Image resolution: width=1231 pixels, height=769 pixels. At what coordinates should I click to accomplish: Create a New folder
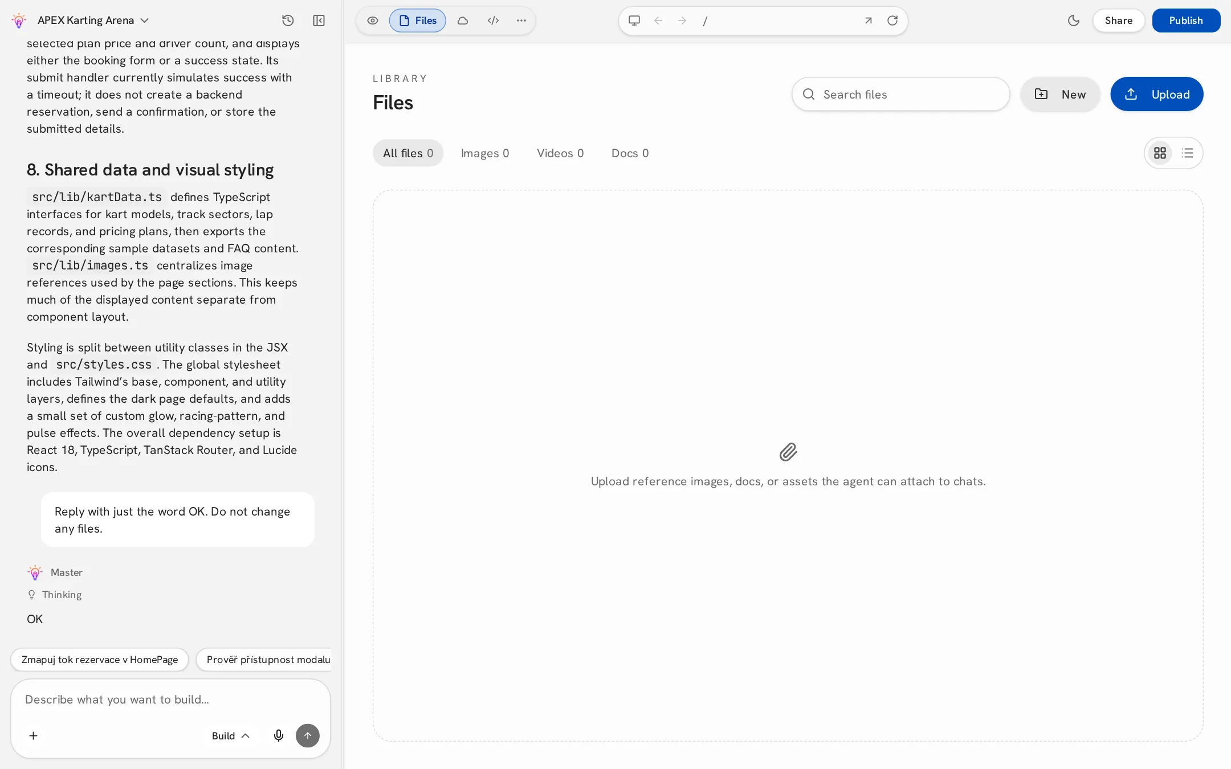click(x=1060, y=94)
